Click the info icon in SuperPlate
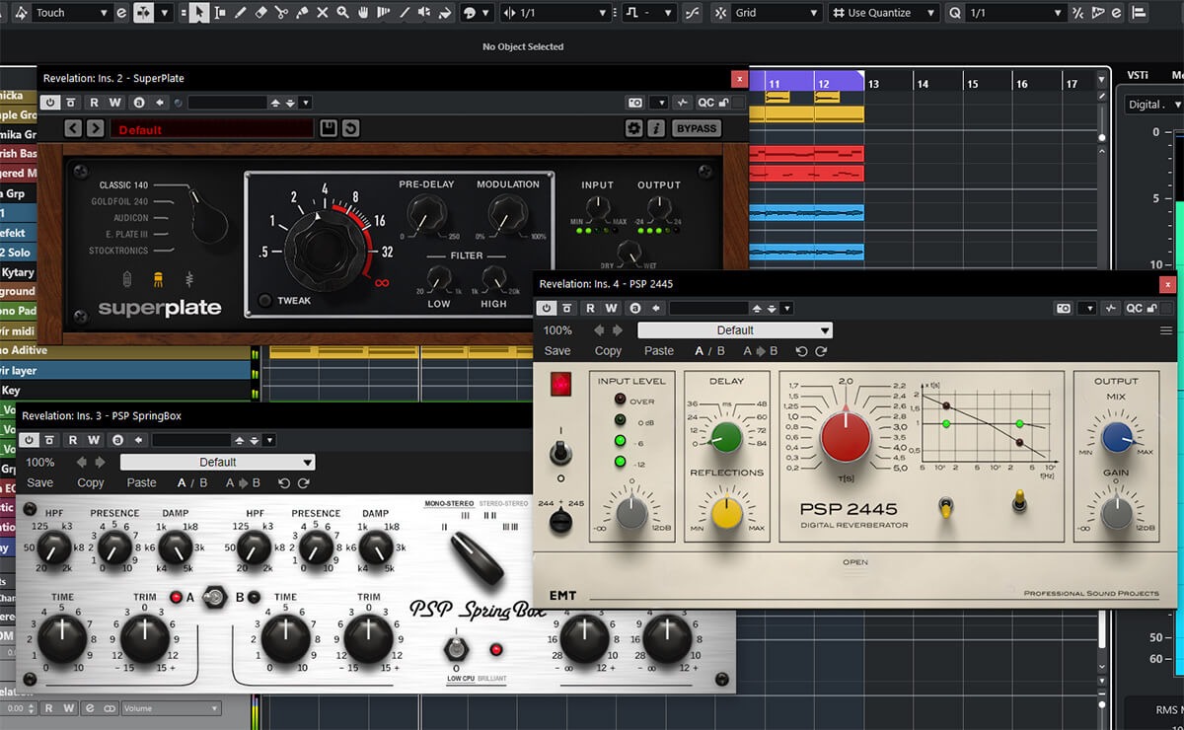 pos(656,128)
